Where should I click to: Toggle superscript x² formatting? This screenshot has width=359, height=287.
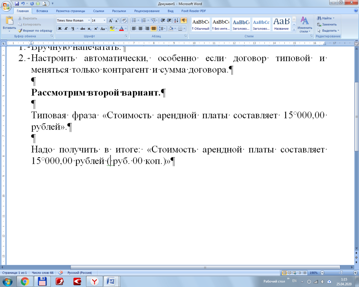pos(96,29)
